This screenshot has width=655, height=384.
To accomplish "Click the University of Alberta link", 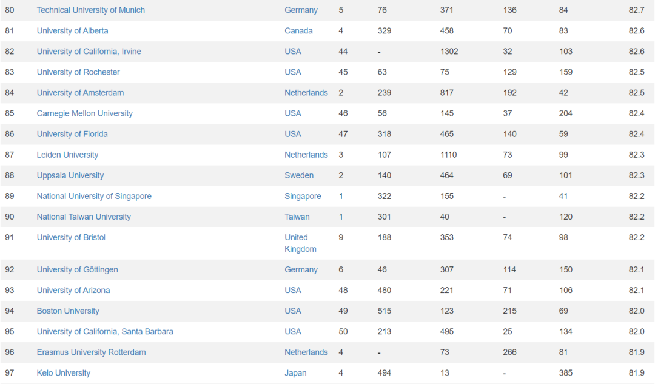I will click(x=72, y=31).
